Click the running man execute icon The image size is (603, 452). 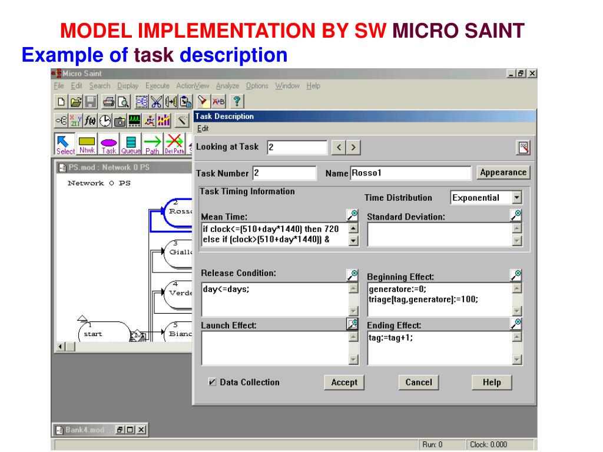(x=149, y=121)
